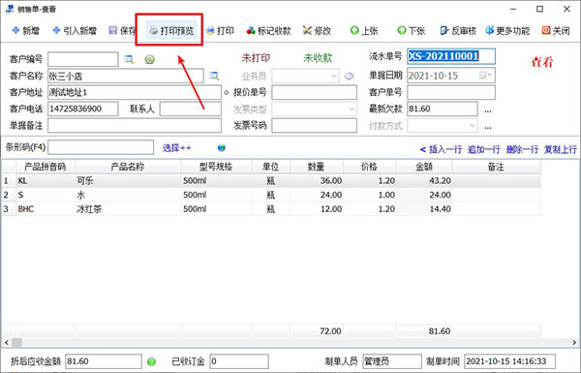The image size is (581, 373).
Task: Click the 客户电话 field
Action: 83,109
